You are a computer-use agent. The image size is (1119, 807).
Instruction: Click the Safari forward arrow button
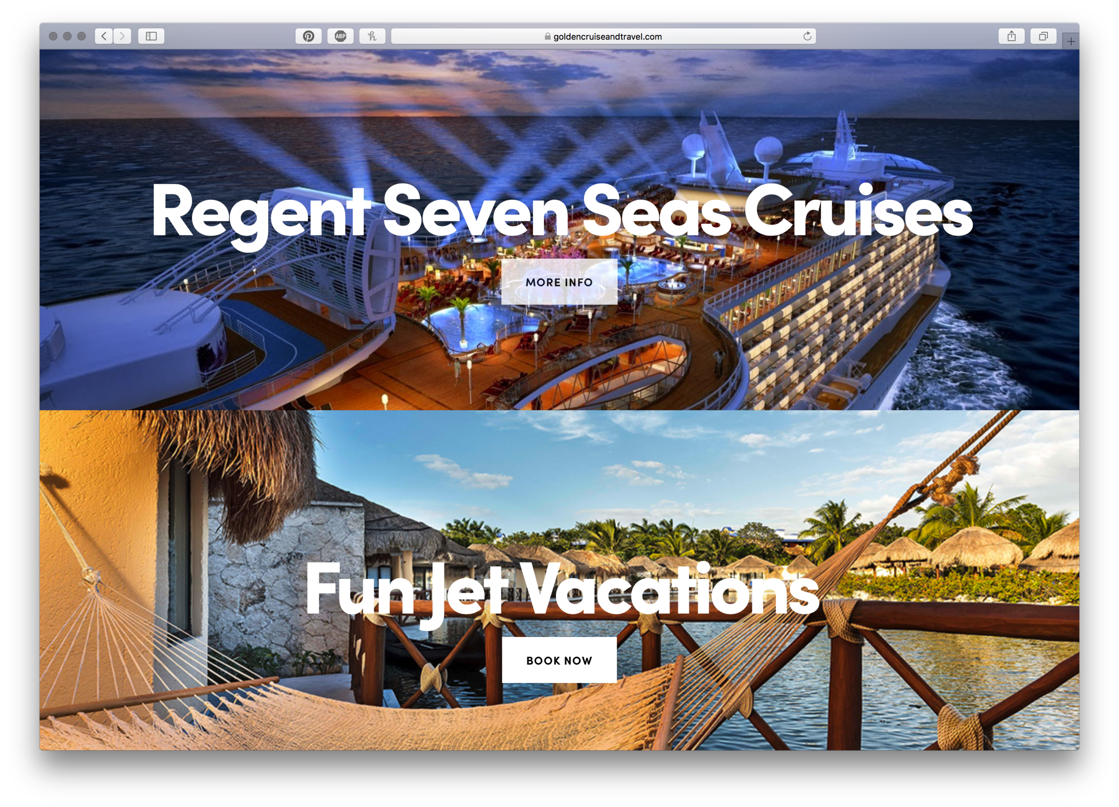(x=122, y=36)
